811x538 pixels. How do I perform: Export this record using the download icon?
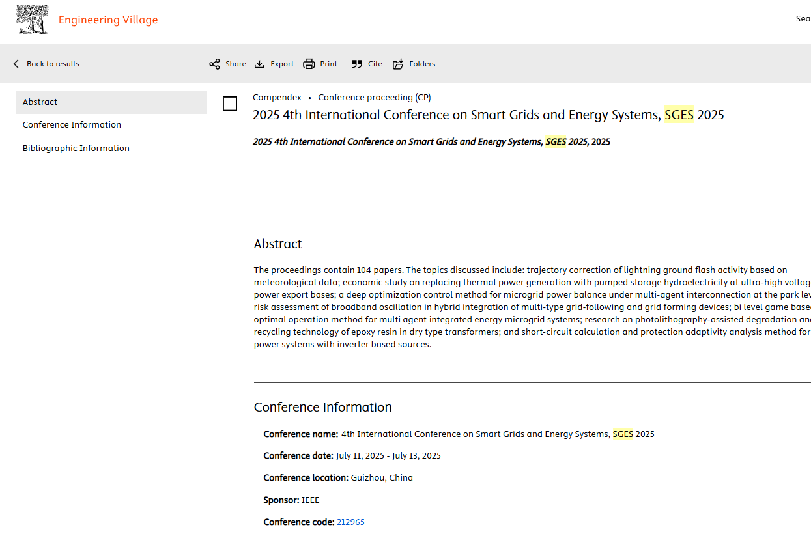[259, 64]
